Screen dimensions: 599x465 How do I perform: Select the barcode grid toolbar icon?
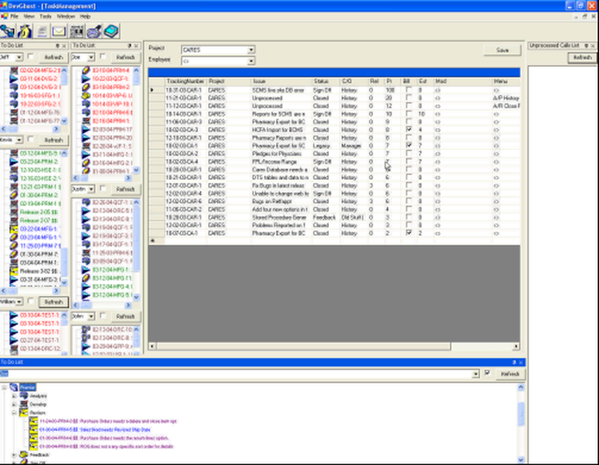click(x=76, y=31)
